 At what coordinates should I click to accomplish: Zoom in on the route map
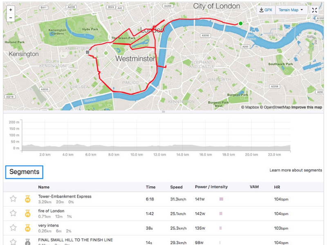coord(10,9)
